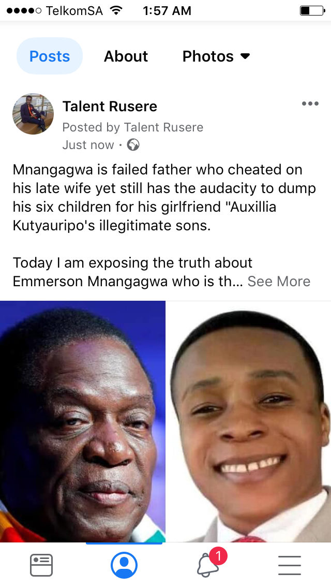Tap the public globe privacy icon
Image resolution: width=331 pixels, height=588 pixels.
[133, 145]
